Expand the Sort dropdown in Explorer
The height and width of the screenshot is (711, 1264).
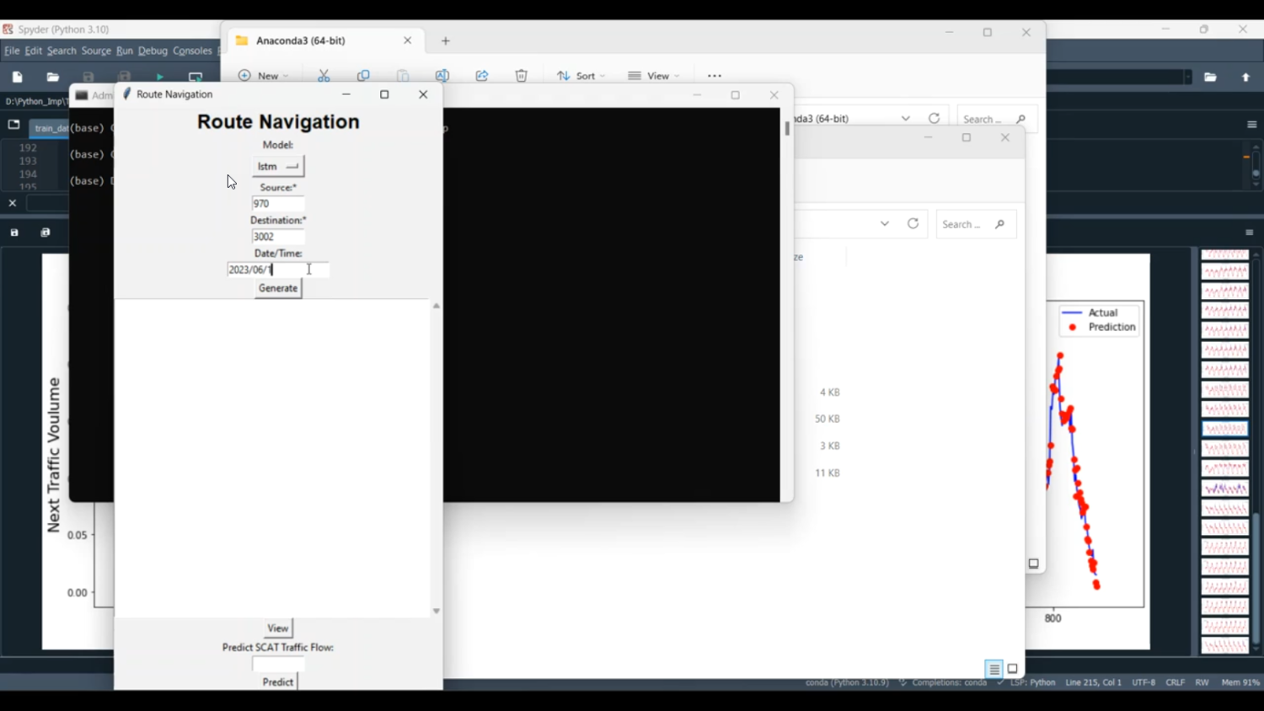point(581,76)
